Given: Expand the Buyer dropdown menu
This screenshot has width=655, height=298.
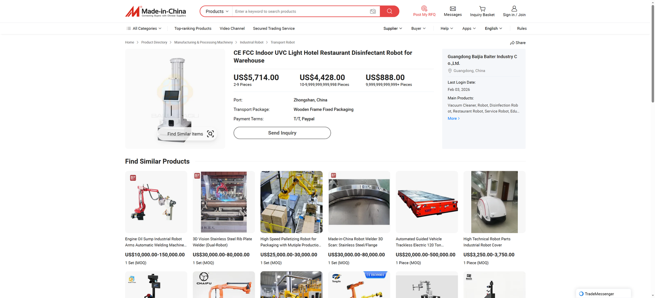Looking at the screenshot, I should pos(418,29).
